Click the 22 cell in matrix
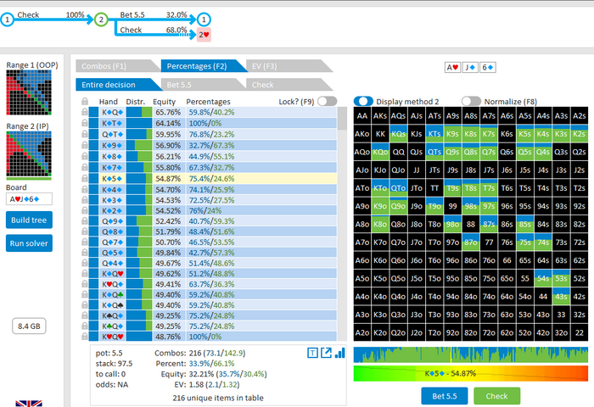The height and width of the screenshot is (407, 594). tap(580, 332)
